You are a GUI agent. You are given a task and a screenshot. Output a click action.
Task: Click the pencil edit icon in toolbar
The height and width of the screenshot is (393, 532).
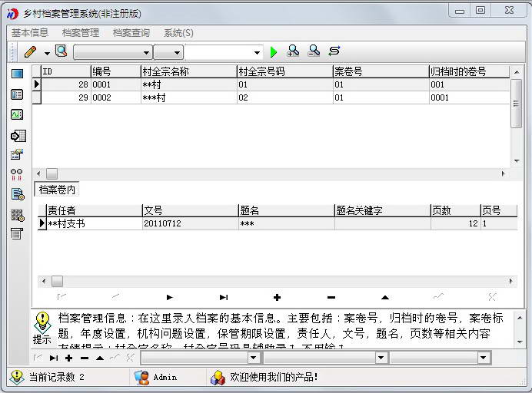point(30,52)
